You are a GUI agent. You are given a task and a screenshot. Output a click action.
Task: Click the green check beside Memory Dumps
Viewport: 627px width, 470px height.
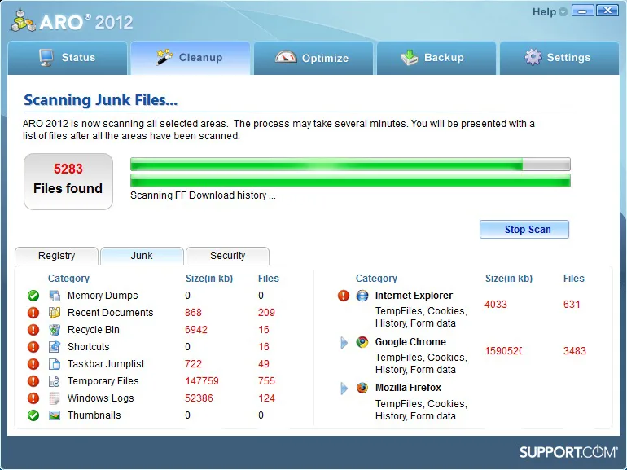point(33,296)
